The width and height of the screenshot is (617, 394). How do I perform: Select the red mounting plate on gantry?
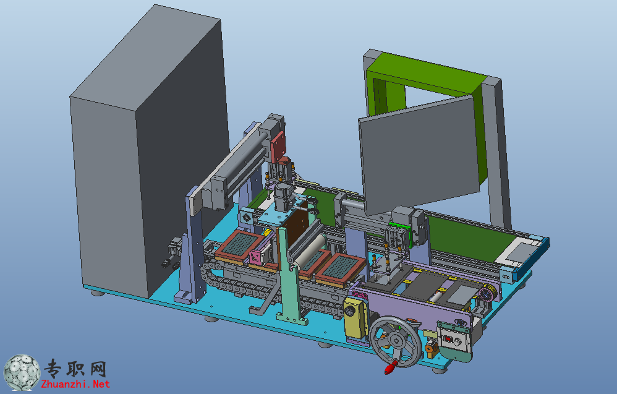pos(278,147)
